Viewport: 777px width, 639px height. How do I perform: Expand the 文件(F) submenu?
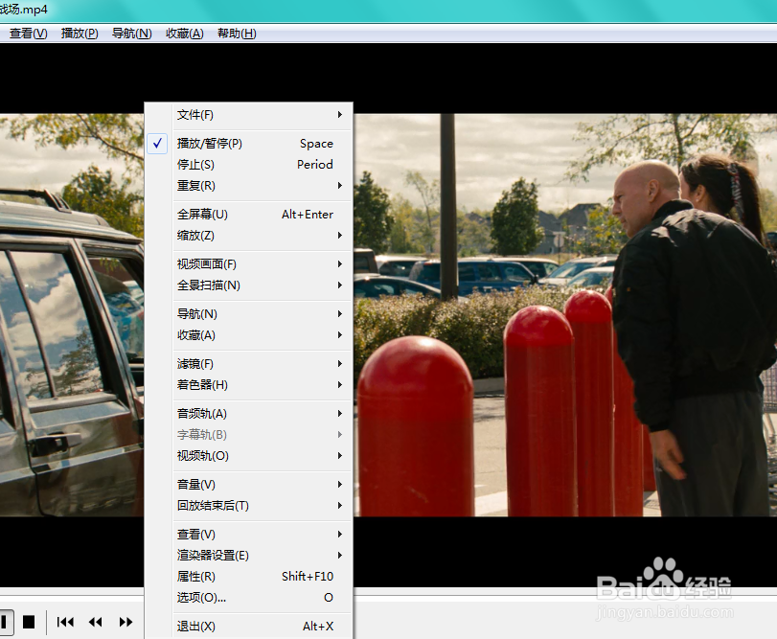[249, 115]
